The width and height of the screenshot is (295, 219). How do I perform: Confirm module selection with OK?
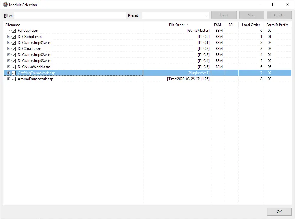pos(279,212)
